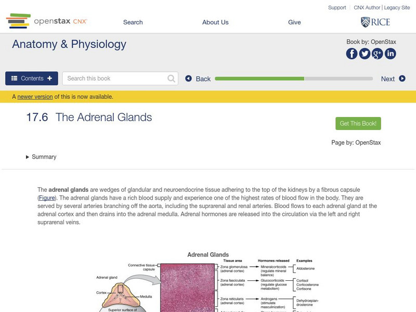Open the Give menu item
Screen dimensions: 416x312
(294, 22)
